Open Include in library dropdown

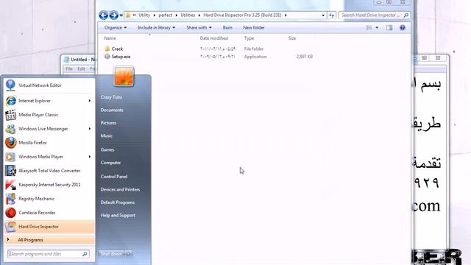coord(156,28)
